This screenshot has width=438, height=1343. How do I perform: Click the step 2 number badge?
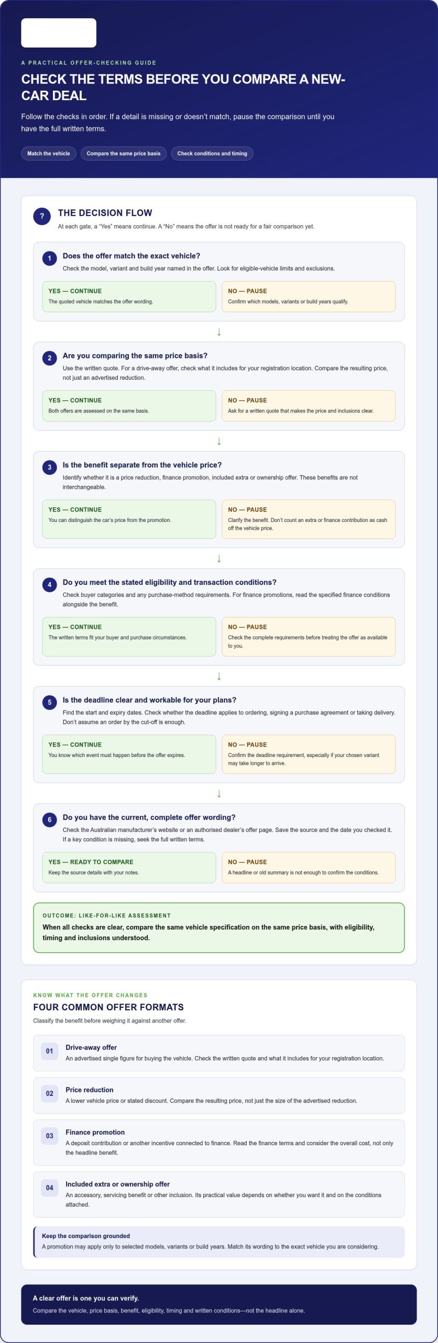pos(50,358)
